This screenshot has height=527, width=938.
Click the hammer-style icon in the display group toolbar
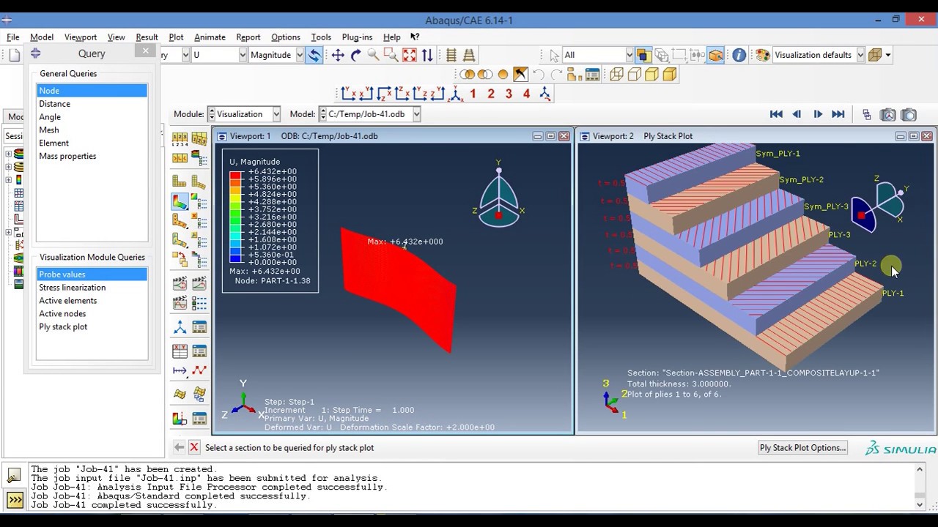click(x=520, y=74)
